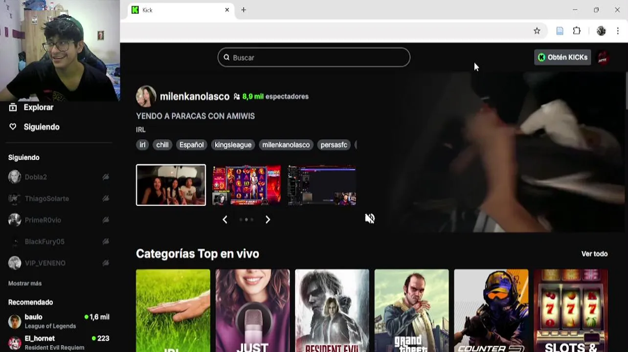This screenshot has height=352, width=628.
Task: Open PrimeR0vio channel in following list
Action: [59, 220]
